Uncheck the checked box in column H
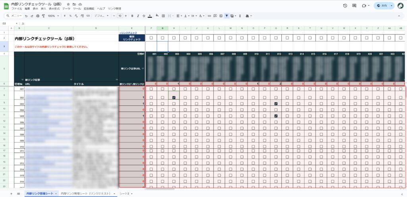Image resolution: width=407 pixels, height=197 pixels. 174,98
